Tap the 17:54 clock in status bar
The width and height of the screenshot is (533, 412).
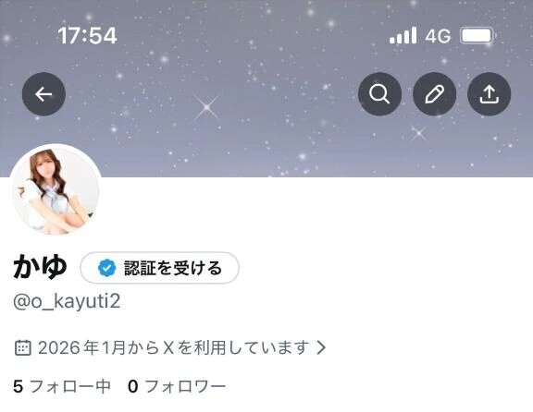(87, 35)
